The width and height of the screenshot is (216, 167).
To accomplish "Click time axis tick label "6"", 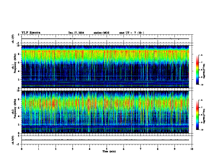I will coord(124,149).
